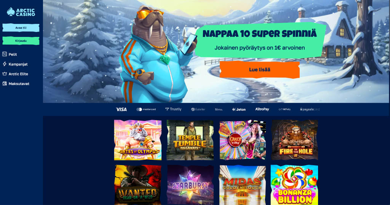The height and width of the screenshot is (205, 390).
Task: Click the dice icon beside Pelit
Action: point(5,54)
